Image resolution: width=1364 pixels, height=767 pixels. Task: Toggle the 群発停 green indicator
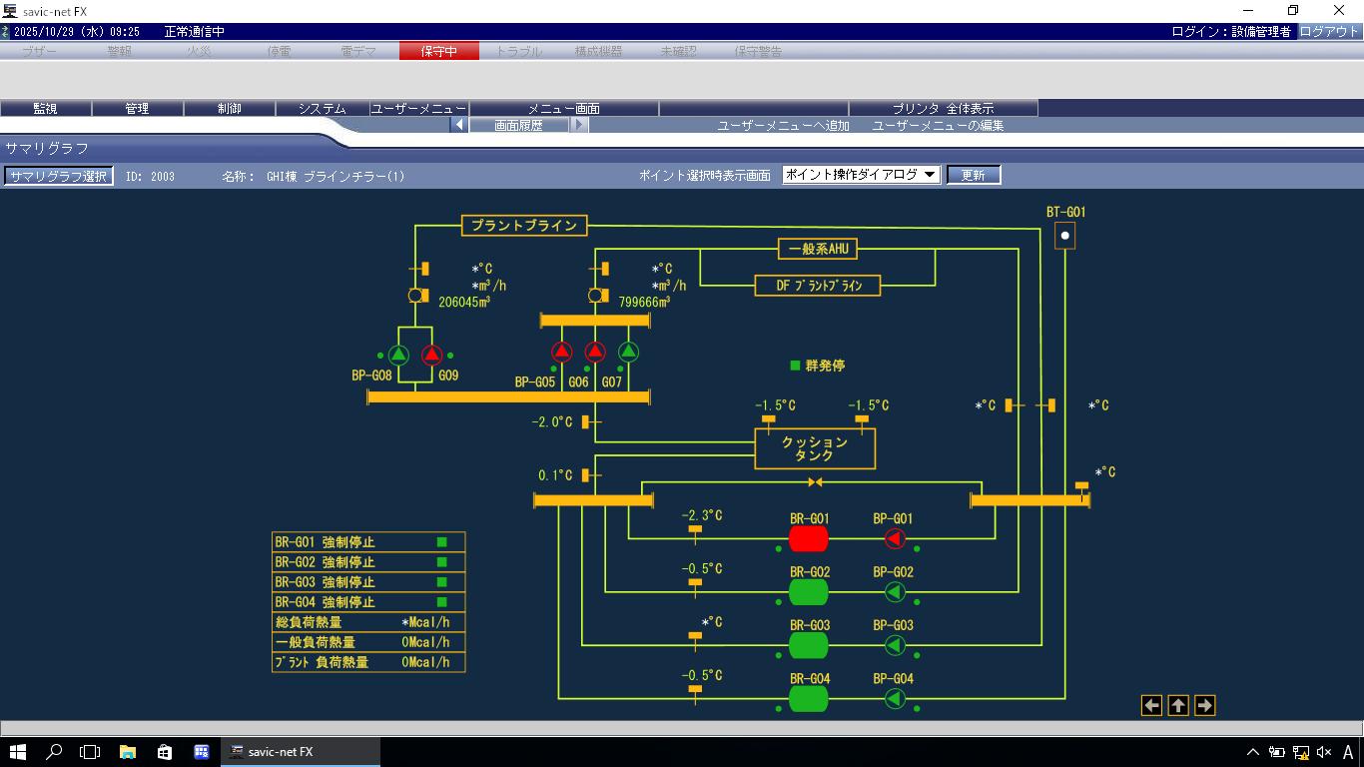pyautogui.click(x=795, y=367)
